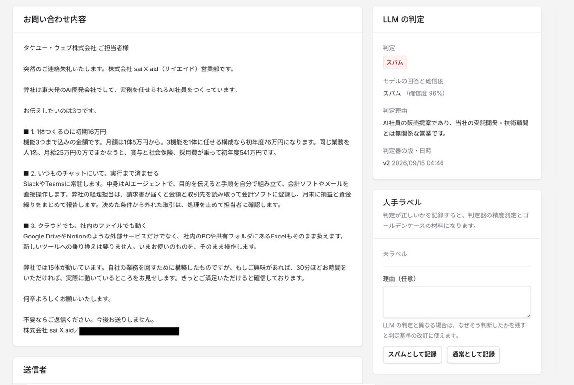Click the お問い合わせ内容 heading
This screenshot has height=385, width=574.
point(55,19)
